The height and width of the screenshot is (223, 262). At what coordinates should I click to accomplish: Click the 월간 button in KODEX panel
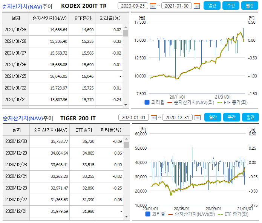(x=250, y=6)
